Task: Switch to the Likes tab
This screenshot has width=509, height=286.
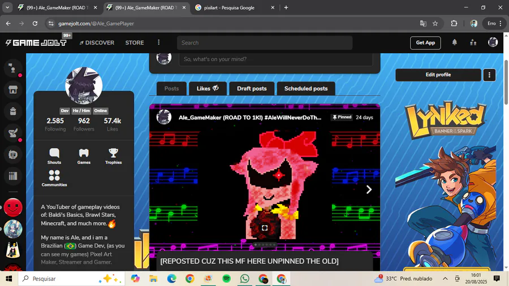Action: click(x=208, y=89)
